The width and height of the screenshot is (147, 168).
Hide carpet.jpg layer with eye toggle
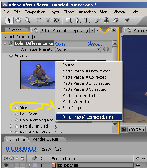pyautogui.click(x=6, y=165)
